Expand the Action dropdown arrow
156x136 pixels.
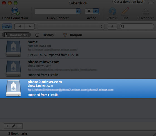96,11
